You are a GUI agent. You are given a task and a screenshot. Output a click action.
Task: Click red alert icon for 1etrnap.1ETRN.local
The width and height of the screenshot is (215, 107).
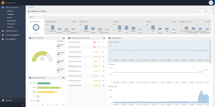[94, 42]
